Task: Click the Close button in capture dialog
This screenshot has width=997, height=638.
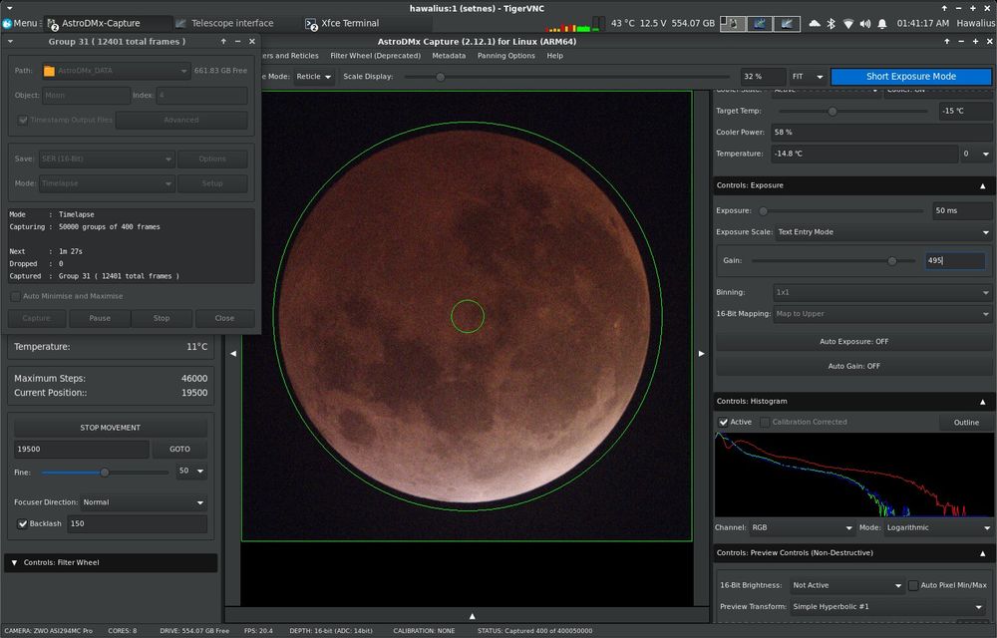Action: tap(224, 318)
